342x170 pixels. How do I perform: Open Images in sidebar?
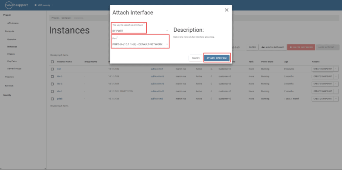coord(11,54)
